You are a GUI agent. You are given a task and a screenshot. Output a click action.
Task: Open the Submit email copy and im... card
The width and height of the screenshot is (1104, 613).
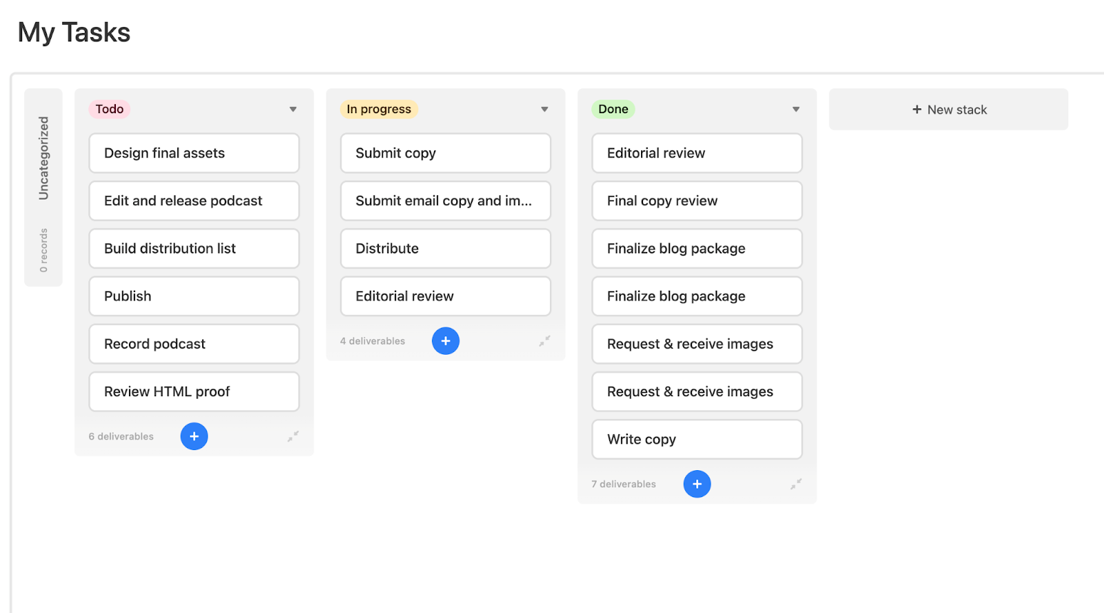coord(446,201)
